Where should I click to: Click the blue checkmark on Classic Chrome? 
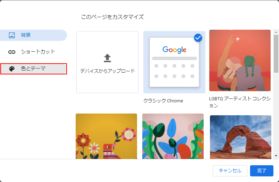click(x=198, y=38)
